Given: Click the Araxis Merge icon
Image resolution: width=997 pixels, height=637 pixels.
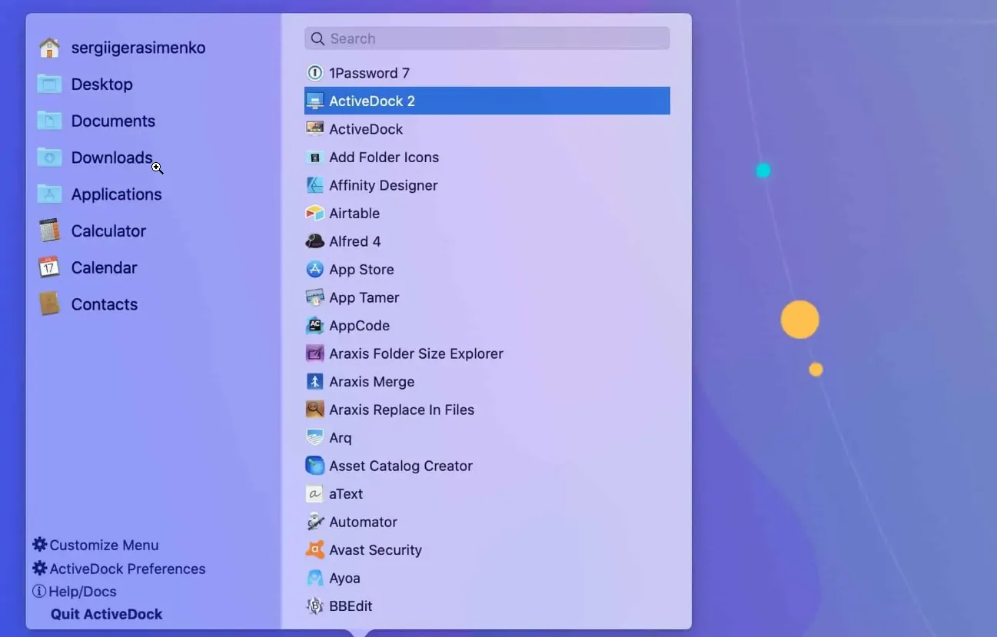Looking at the screenshot, I should [314, 382].
